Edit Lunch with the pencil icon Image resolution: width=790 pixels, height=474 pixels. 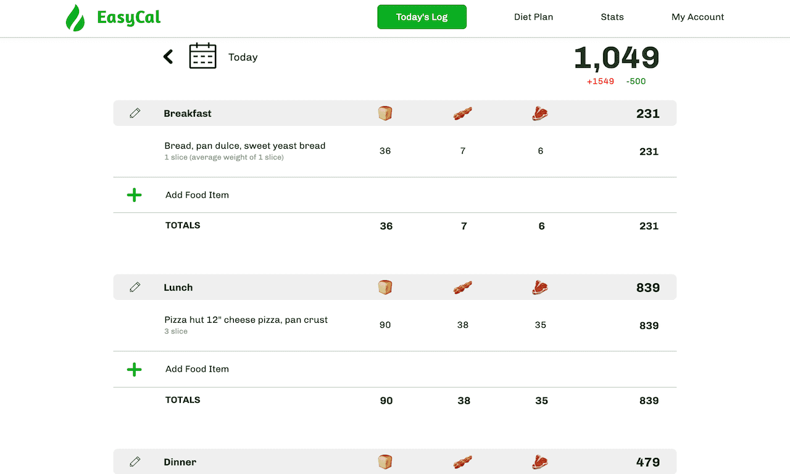[x=135, y=288]
